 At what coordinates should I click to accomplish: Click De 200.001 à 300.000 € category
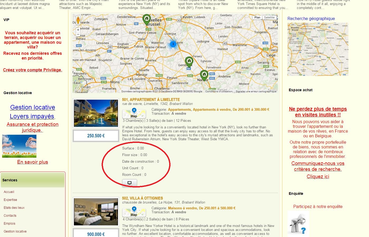point(251,109)
